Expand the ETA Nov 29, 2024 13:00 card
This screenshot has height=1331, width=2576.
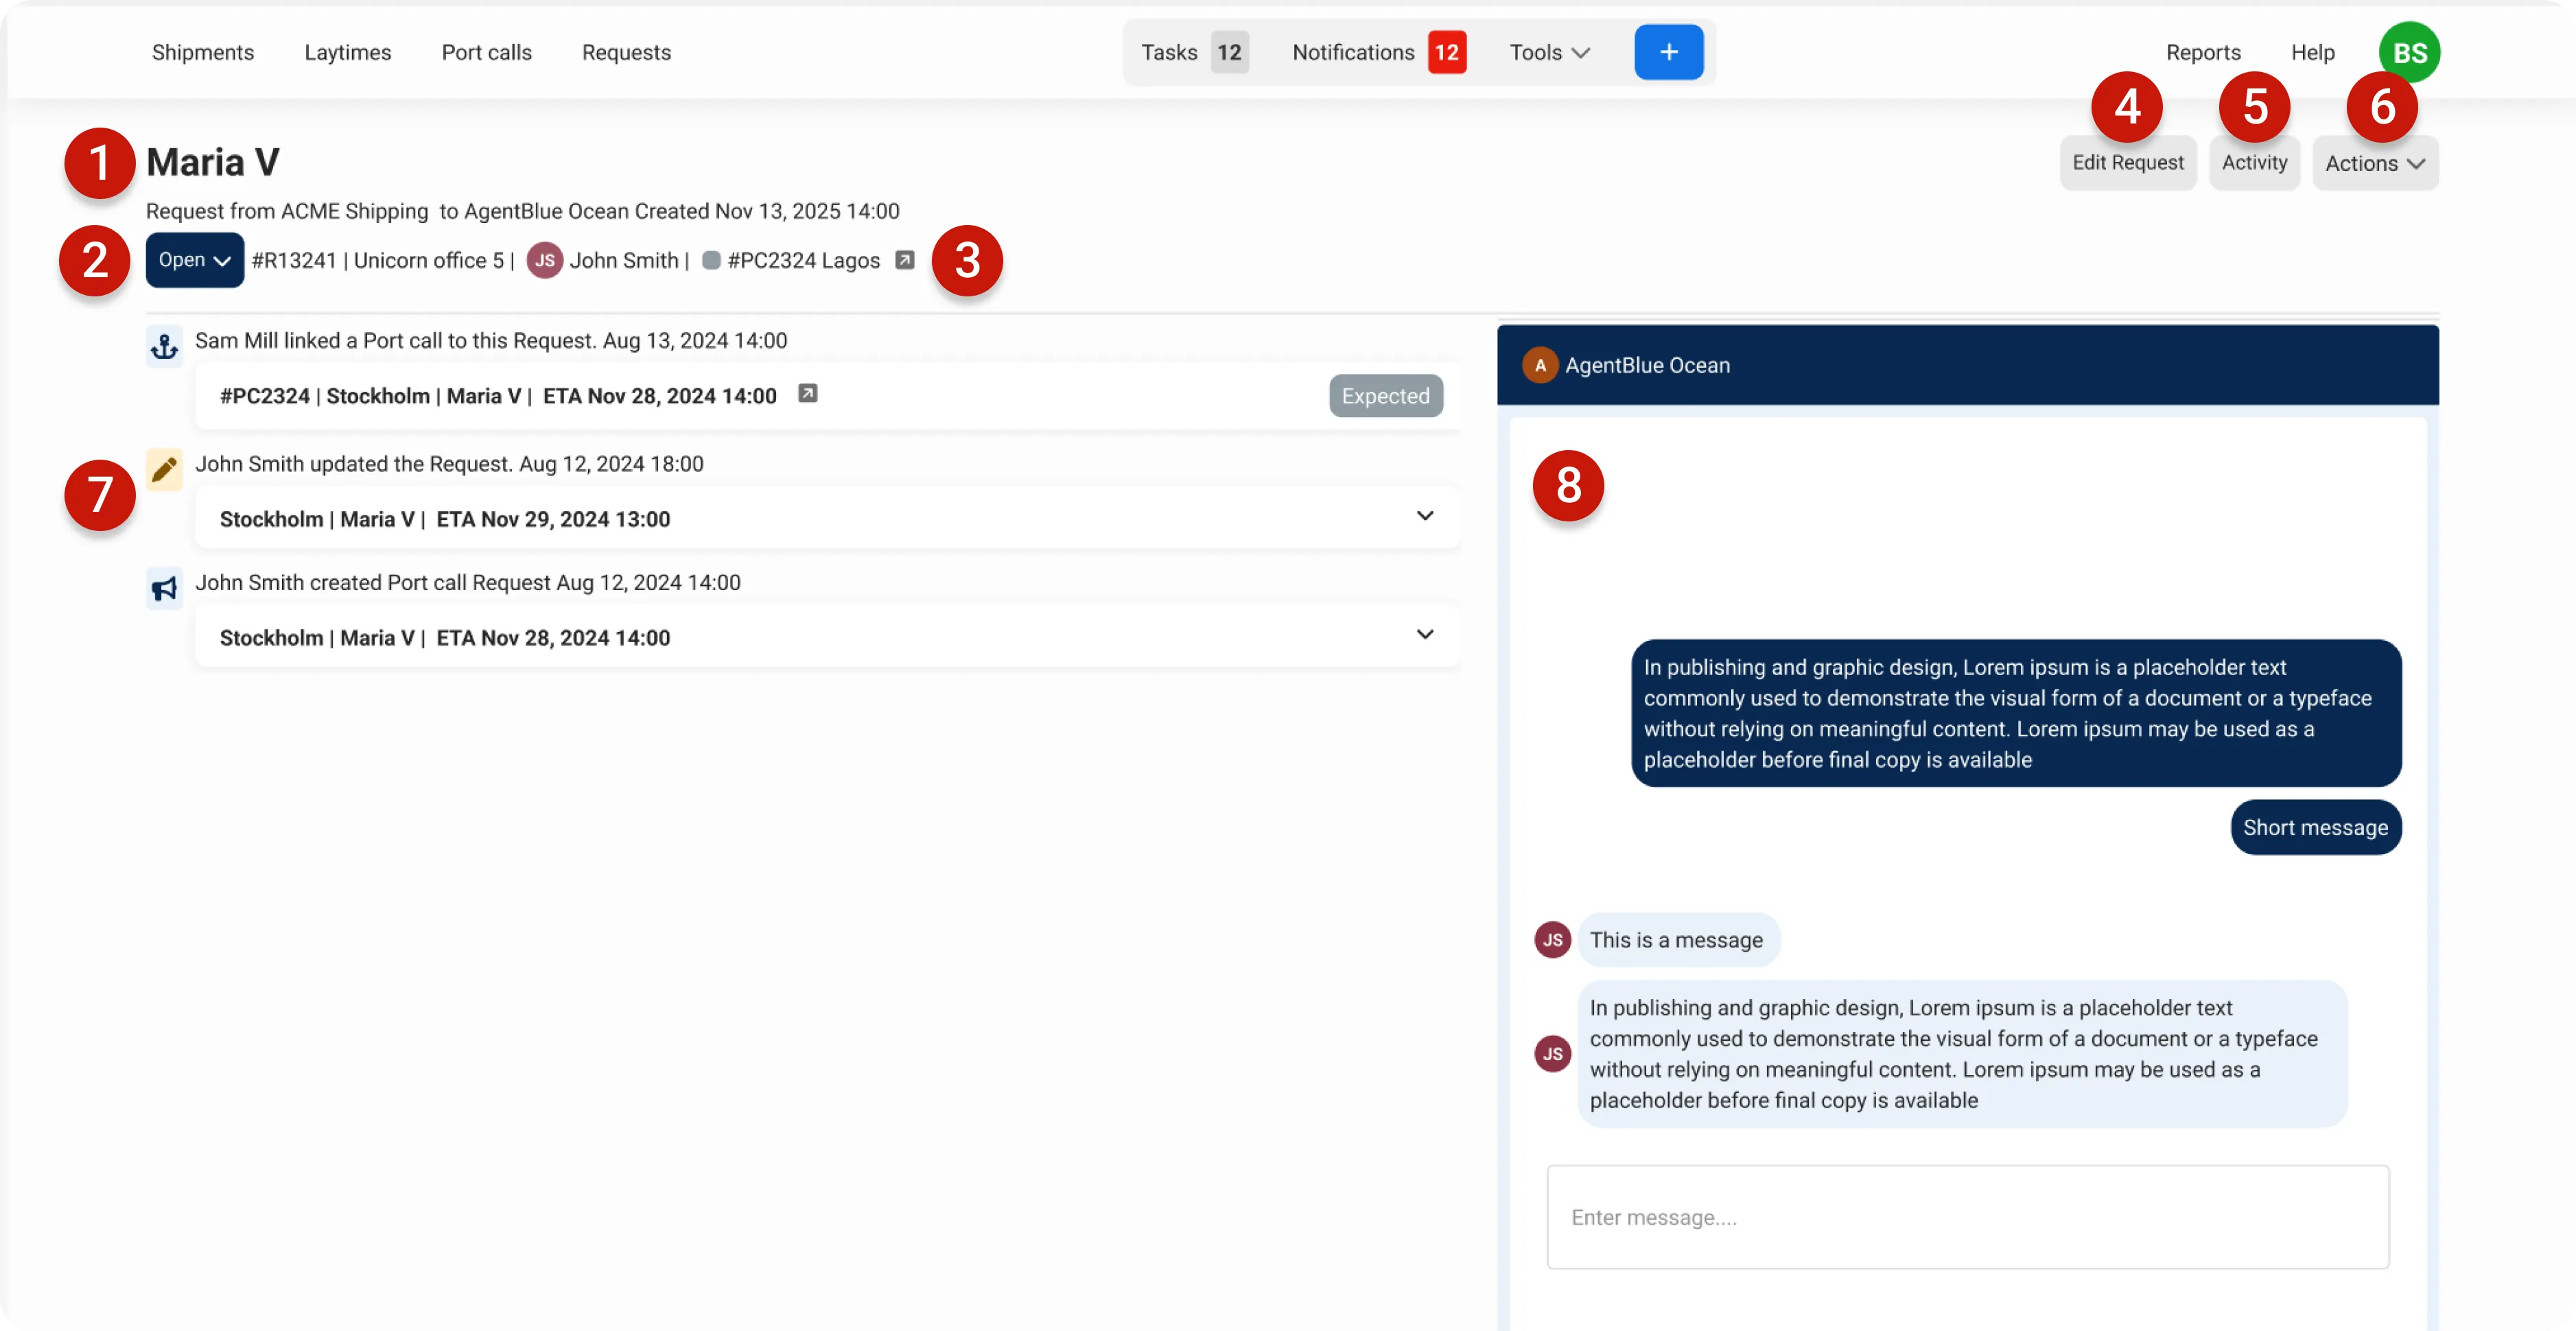pos(1424,516)
